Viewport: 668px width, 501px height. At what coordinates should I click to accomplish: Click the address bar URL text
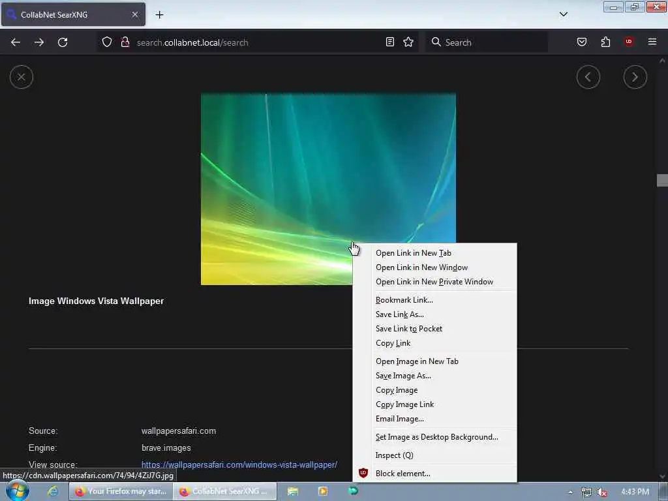[192, 42]
